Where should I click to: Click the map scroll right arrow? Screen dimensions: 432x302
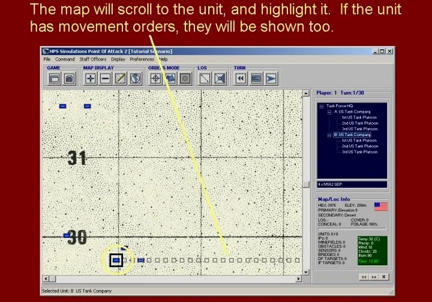point(298,279)
